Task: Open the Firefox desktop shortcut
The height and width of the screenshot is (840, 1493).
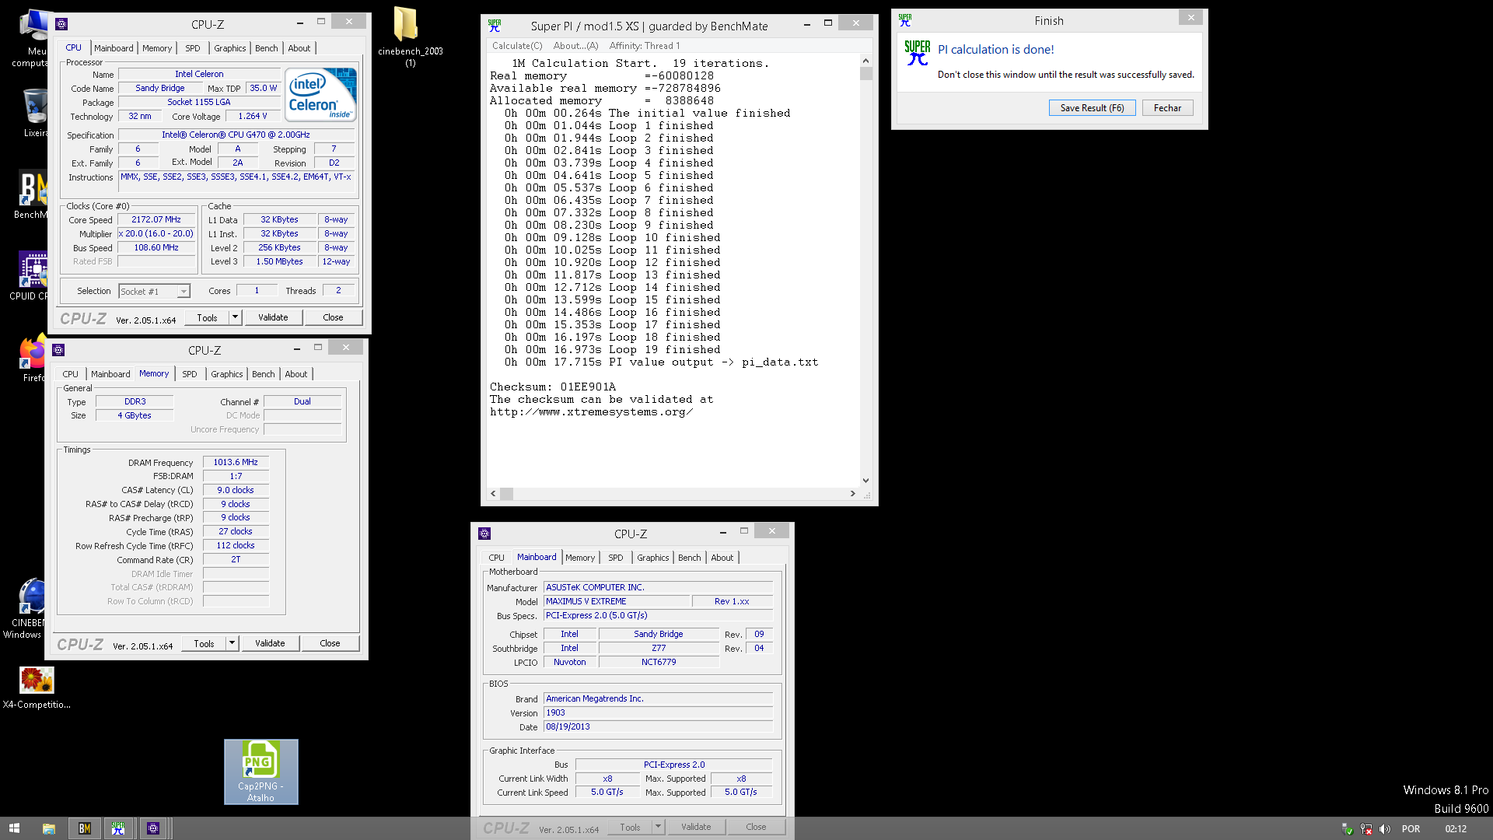Action: (32, 359)
